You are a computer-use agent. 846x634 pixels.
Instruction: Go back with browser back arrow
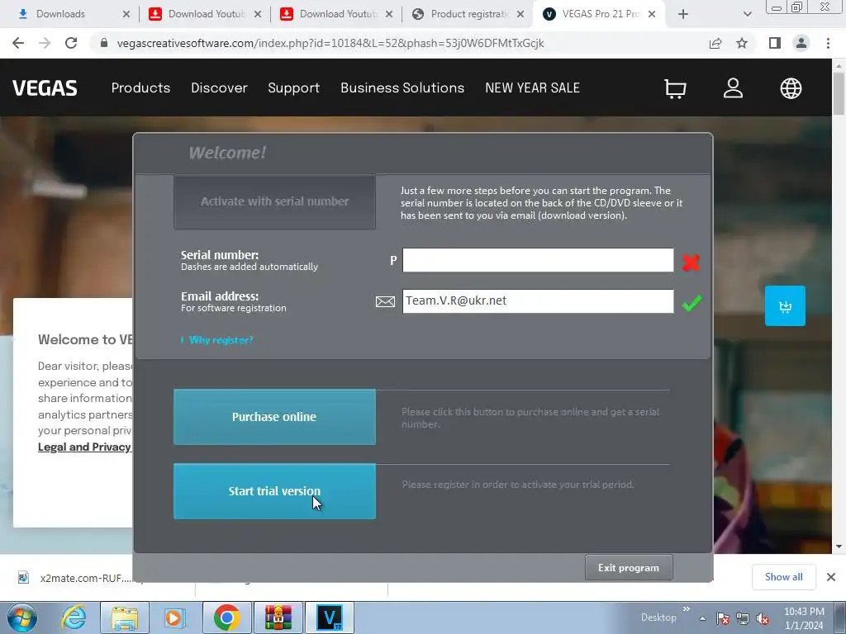[x=18, y=43]
